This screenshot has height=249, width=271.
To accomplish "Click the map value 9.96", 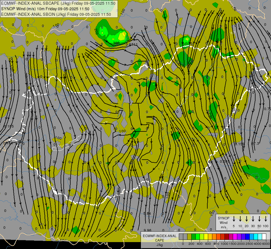I will pyautogui.click(x=148, y=230).
